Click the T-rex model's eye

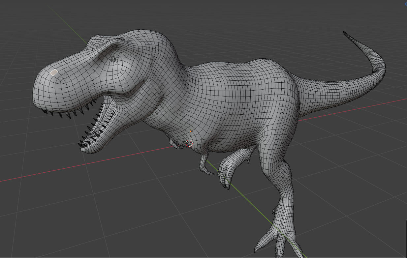pos(113,60)
